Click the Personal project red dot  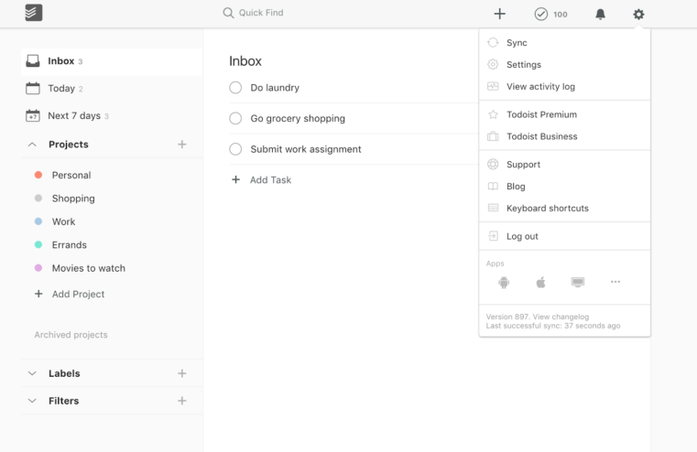38,175
